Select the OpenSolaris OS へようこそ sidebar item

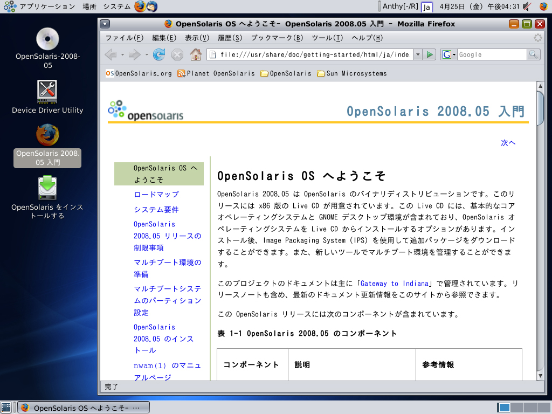(x=159, y=174)
